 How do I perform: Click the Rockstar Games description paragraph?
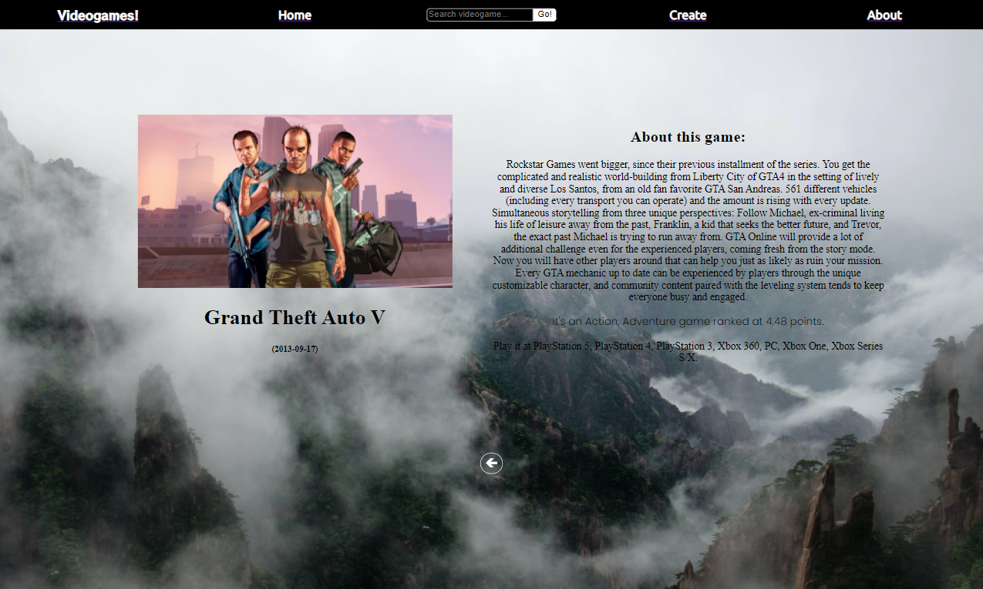[688, 230]
